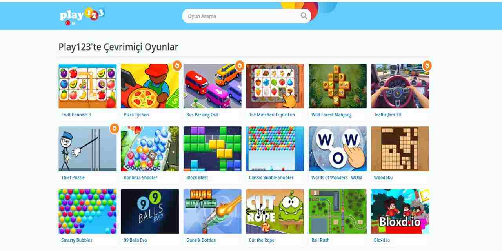Focus the Oyun Arama search field
502x251 pixels.
243,16
